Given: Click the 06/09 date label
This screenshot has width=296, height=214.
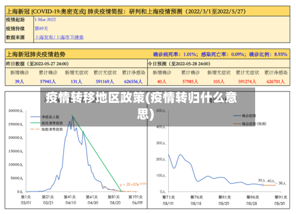Looking at the screenshot, I should tap(137, 203).
